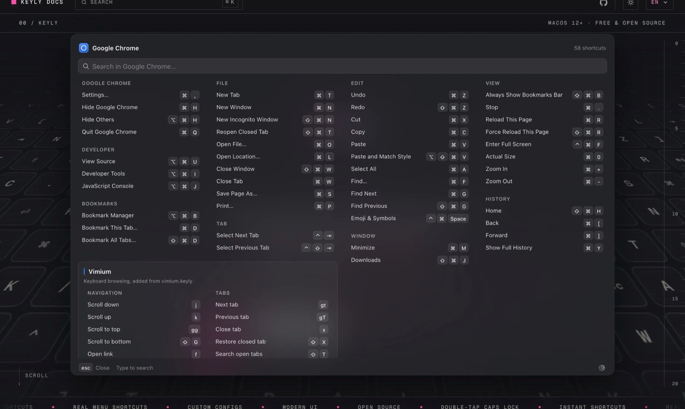The image size is (685, 409).
Task: Click the magnifier icon in Chrome search
Action: point(86,66)
